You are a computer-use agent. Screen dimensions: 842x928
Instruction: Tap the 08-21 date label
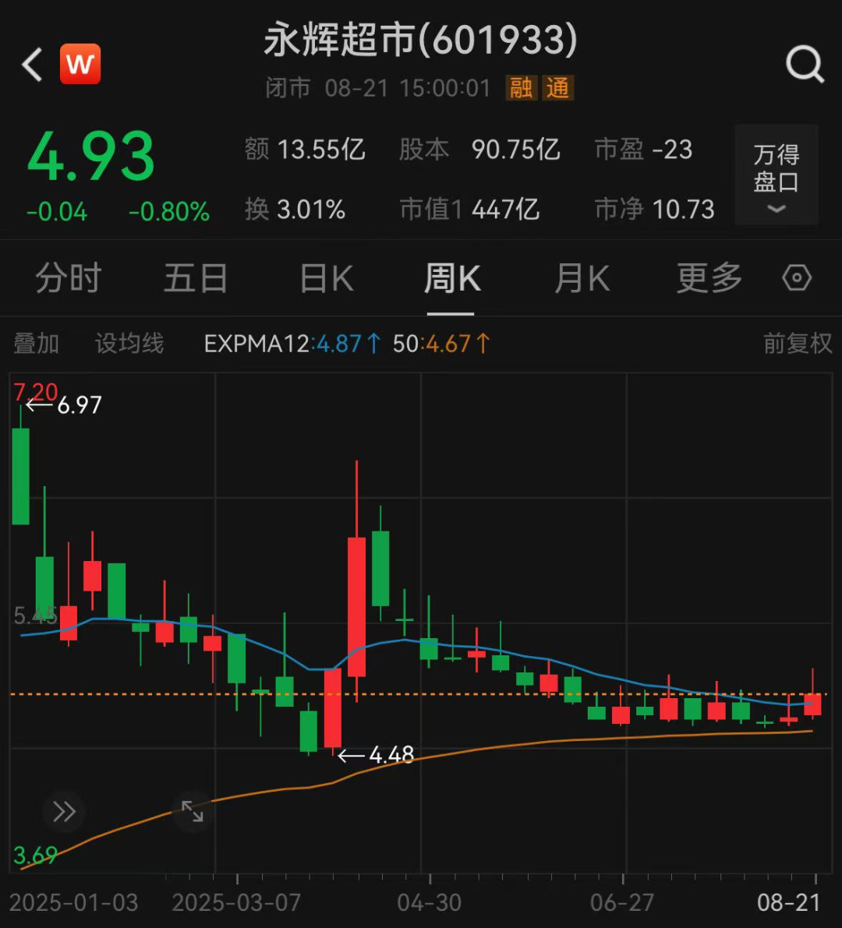pos(789,903)
